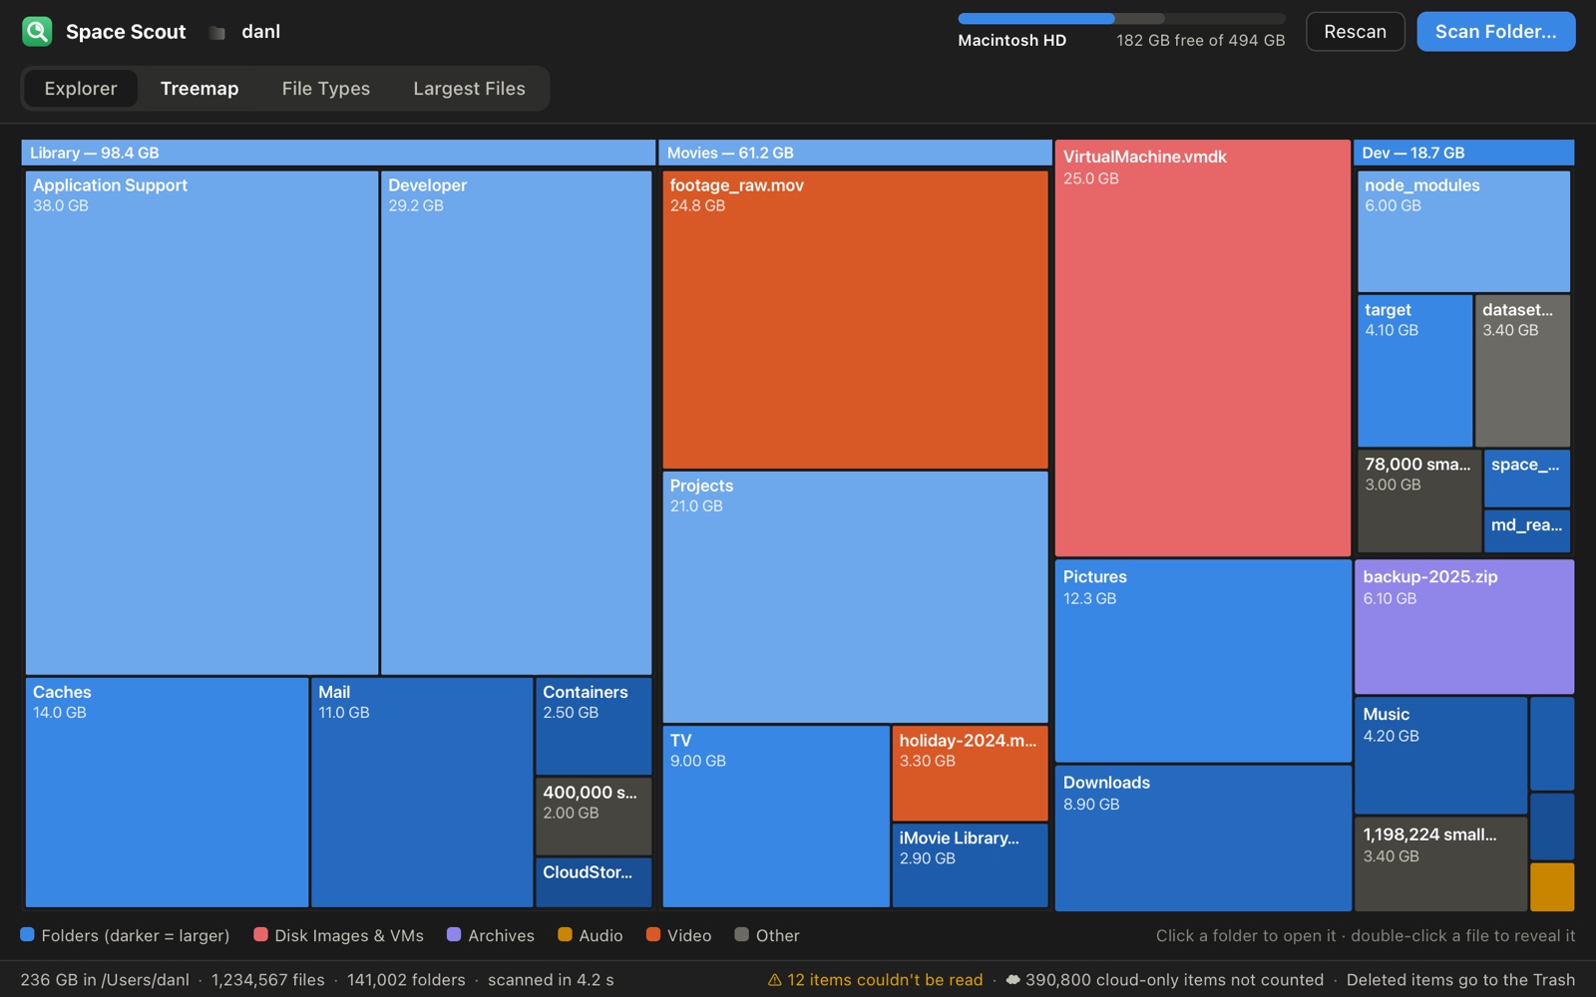Click the blue Folders legend swatch
1596x997 pixels.
28,935
